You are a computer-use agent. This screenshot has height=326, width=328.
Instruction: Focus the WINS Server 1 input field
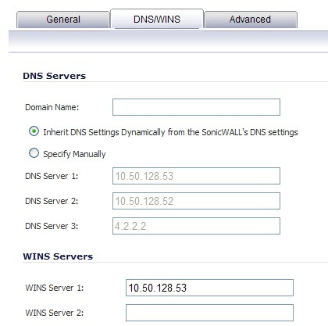(209, 288)
